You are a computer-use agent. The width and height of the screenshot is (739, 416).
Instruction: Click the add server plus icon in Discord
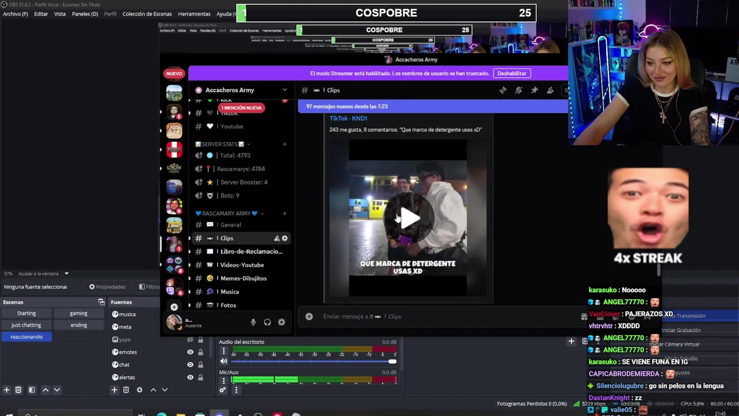[x=174, y=307]
